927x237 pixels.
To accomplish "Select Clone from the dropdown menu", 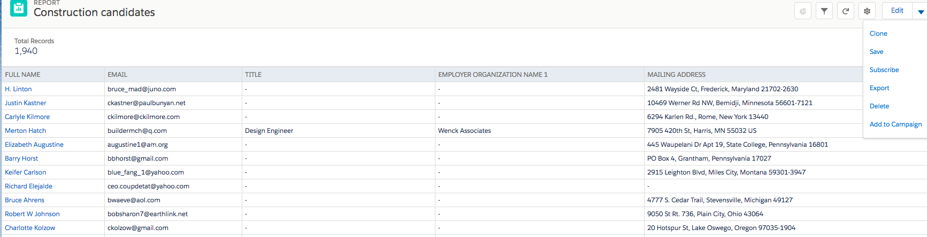I will click(x=878, y=34).
